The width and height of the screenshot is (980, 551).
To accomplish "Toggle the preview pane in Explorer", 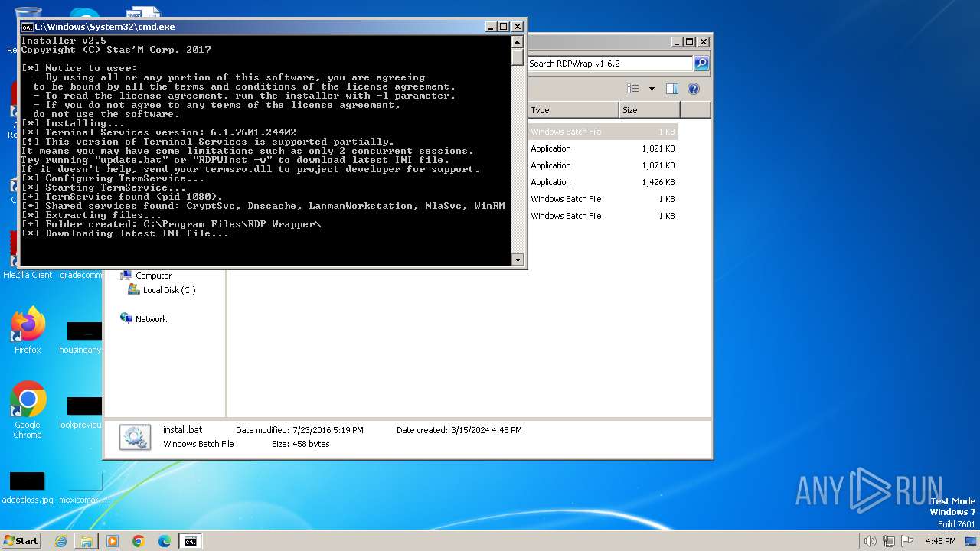I will click(672, 89).
